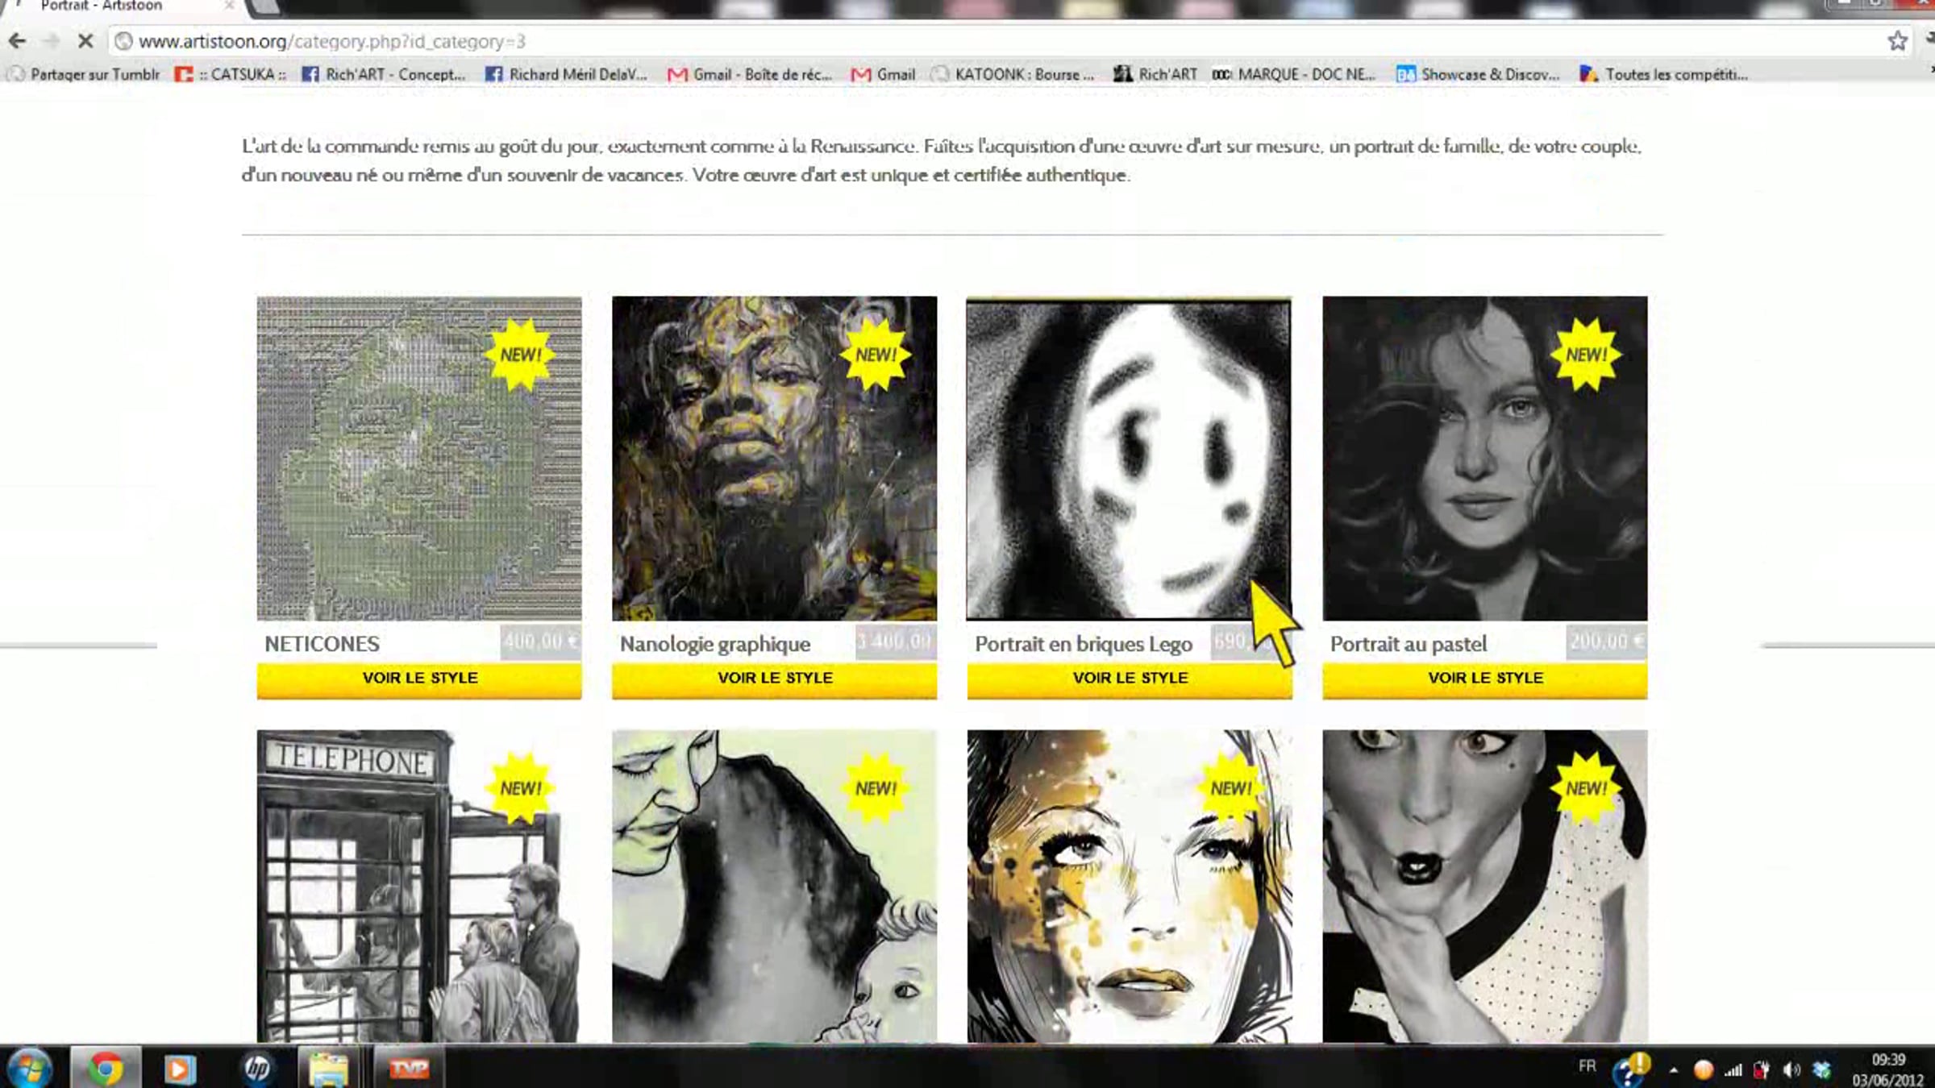This screenshot has width=1935, height=1088.
Task: Open the Showcase & Discov Behance bookmark
Action: (x=1479, y=74)
